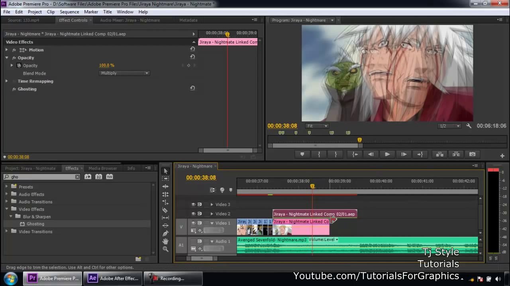Click Go to Out point button
Viewport: 510px width, 286px height.
point(420,154)
